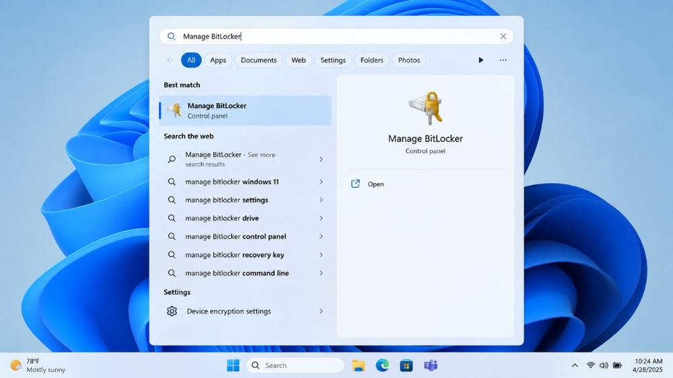Viewport: 673px width, 378px height.
Task: Open the Manage BitLocker see more results
Action: click(x=245, y=159)
